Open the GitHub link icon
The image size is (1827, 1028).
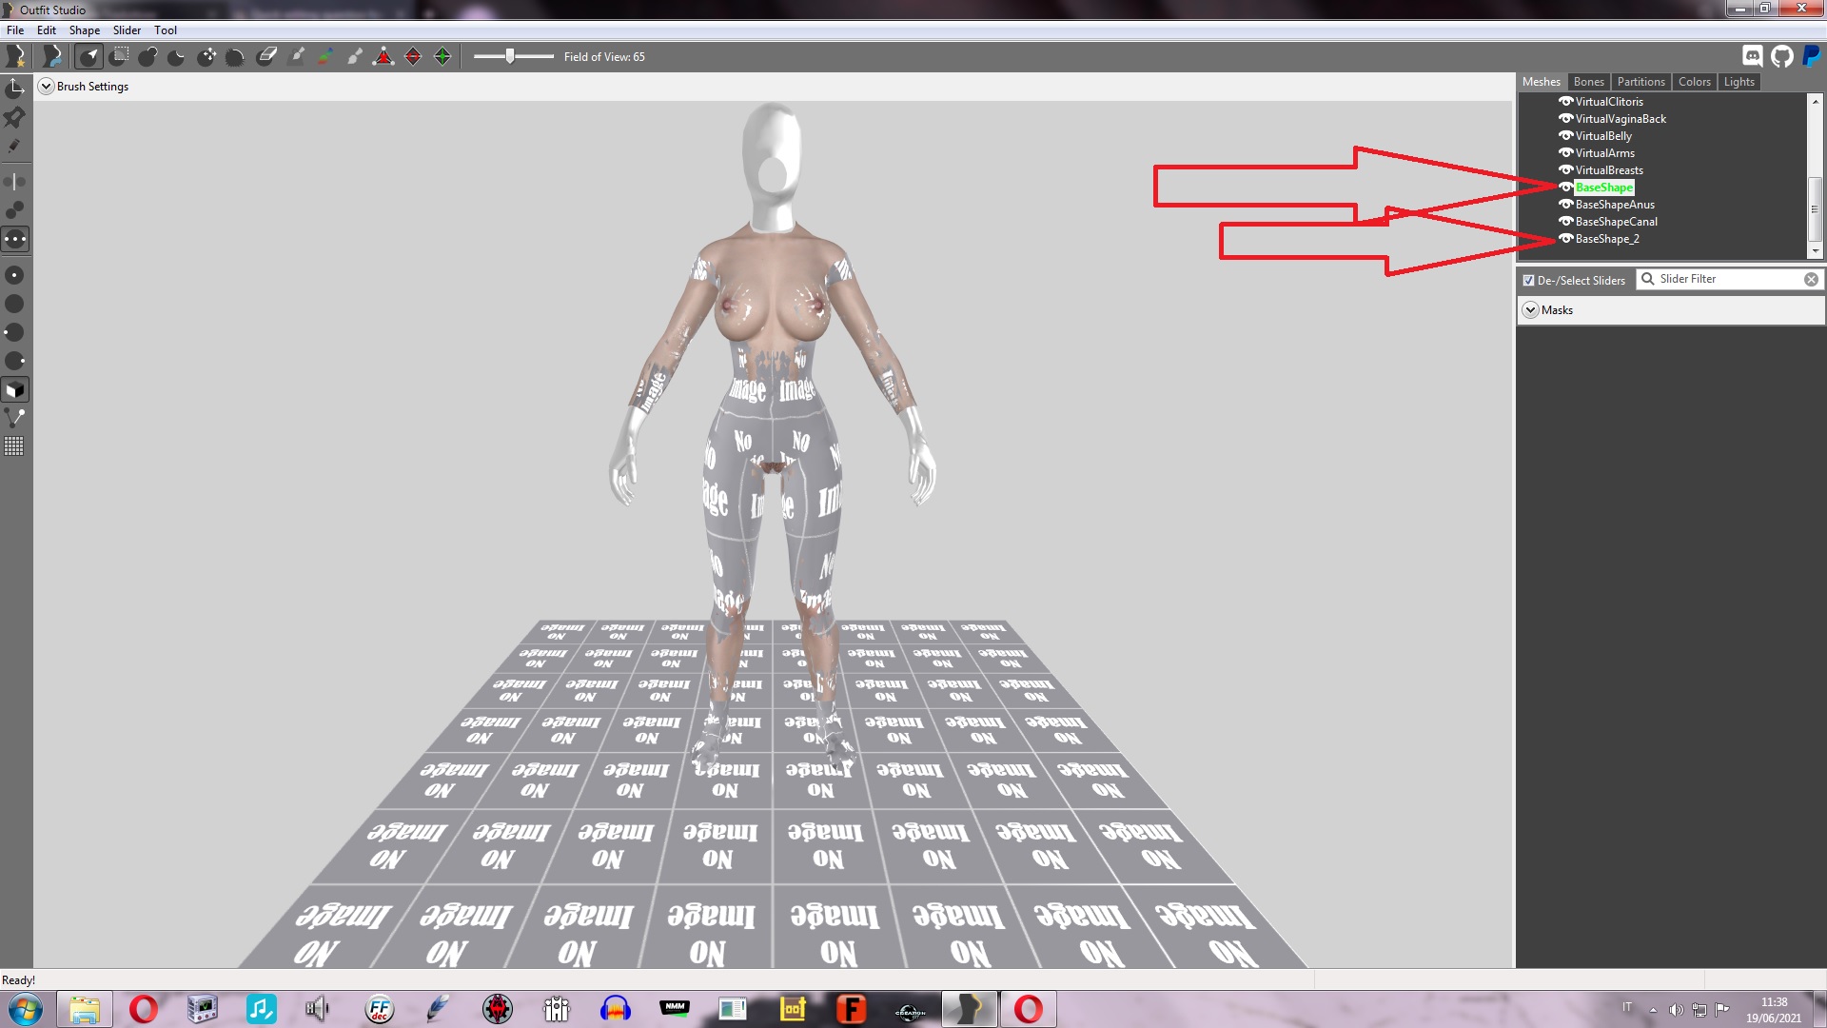[1782, 56]
